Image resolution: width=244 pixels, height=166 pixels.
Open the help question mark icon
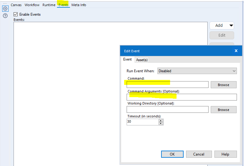[x=5, y=16]
